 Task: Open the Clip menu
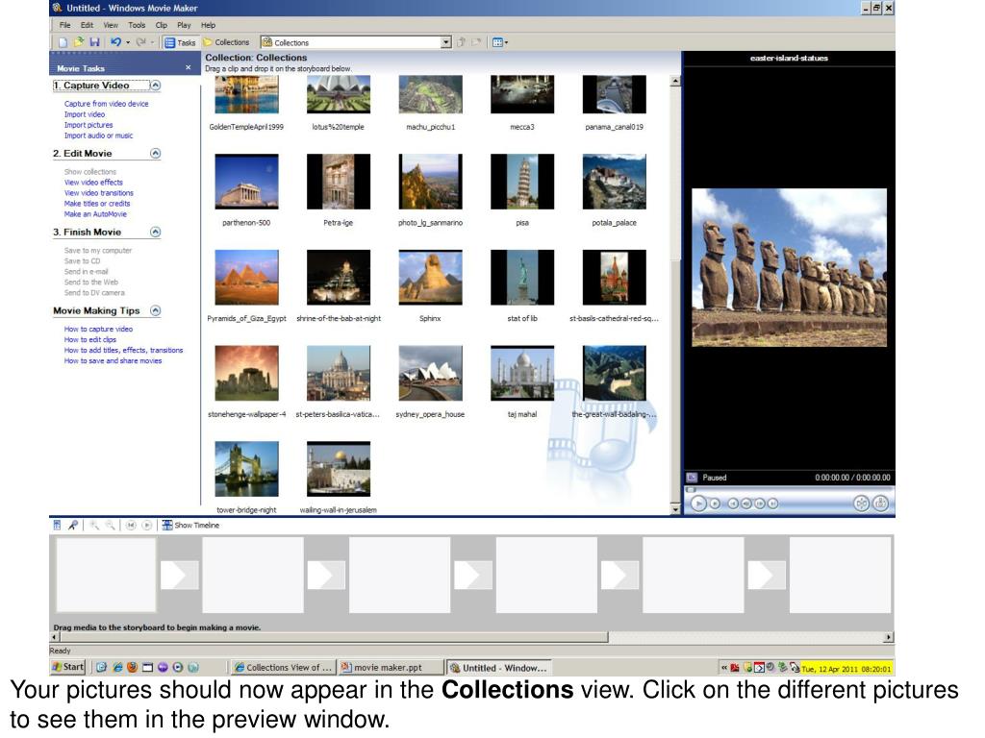tap(162, 25)
